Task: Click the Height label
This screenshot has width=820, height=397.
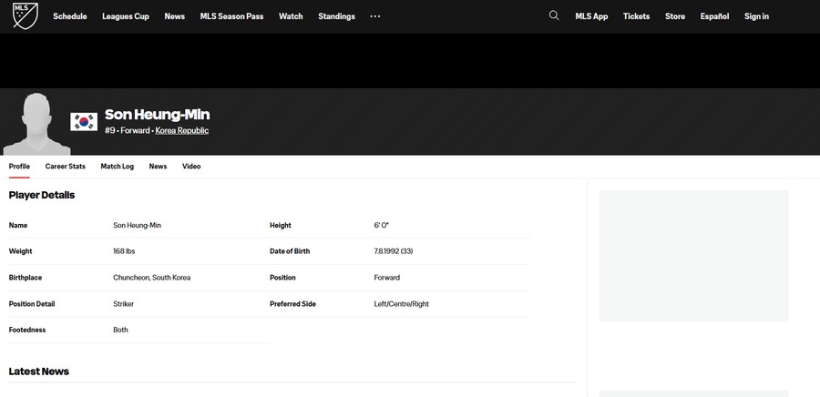Action: pyautogui.click(x=281, y=225)
